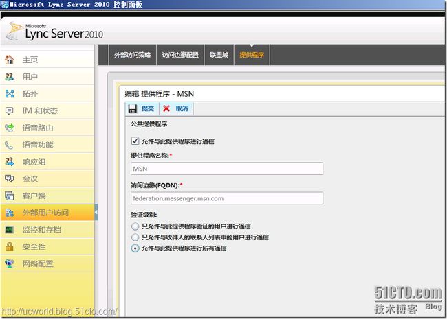Go to 主页 in sidebar

47,60
